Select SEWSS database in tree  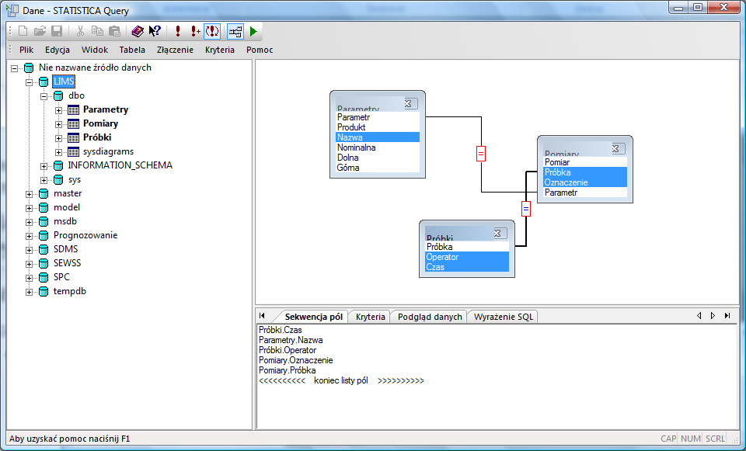[x=67, y=263]
